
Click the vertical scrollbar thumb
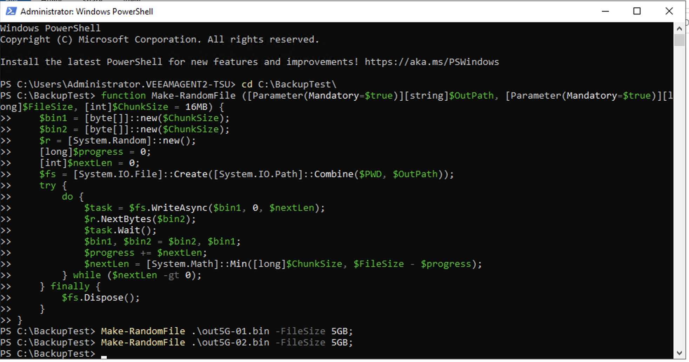point(679,40)
